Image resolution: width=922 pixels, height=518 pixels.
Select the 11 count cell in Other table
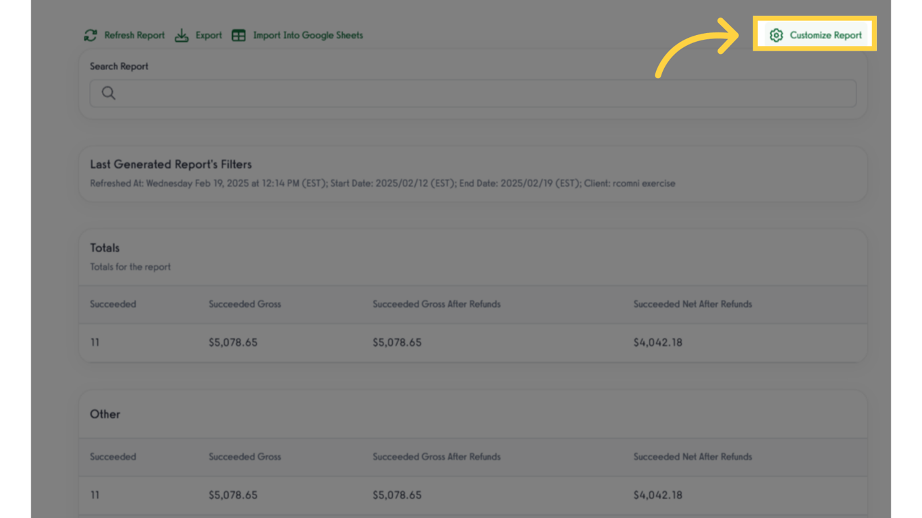tap(94, 495)
